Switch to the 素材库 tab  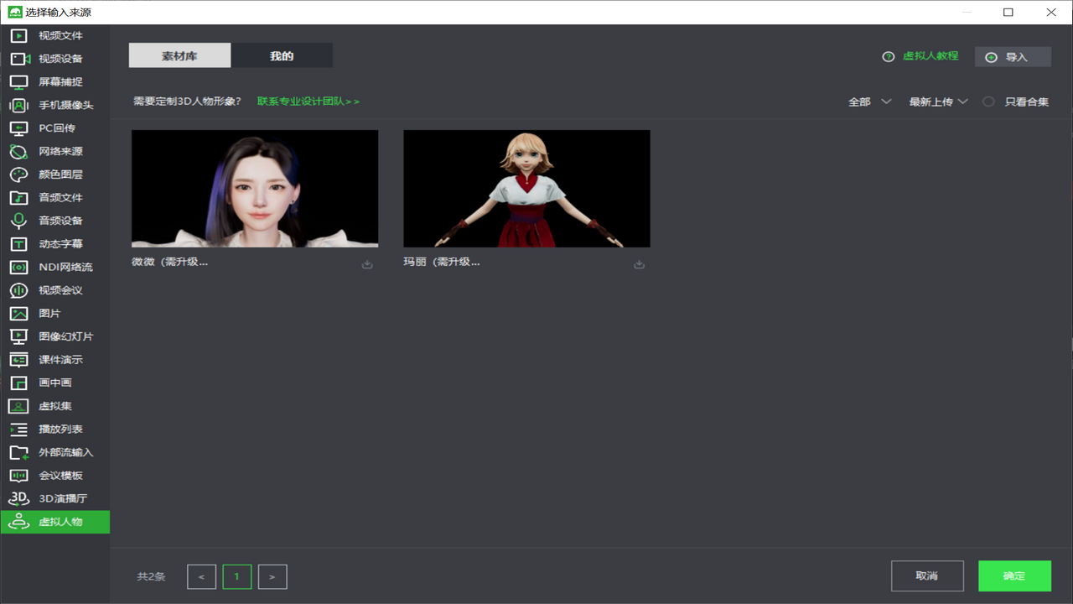(x=179, y=56)
